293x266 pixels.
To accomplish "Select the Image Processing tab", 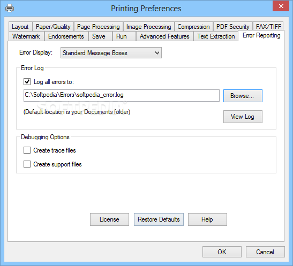I will [x=149, y=27].
